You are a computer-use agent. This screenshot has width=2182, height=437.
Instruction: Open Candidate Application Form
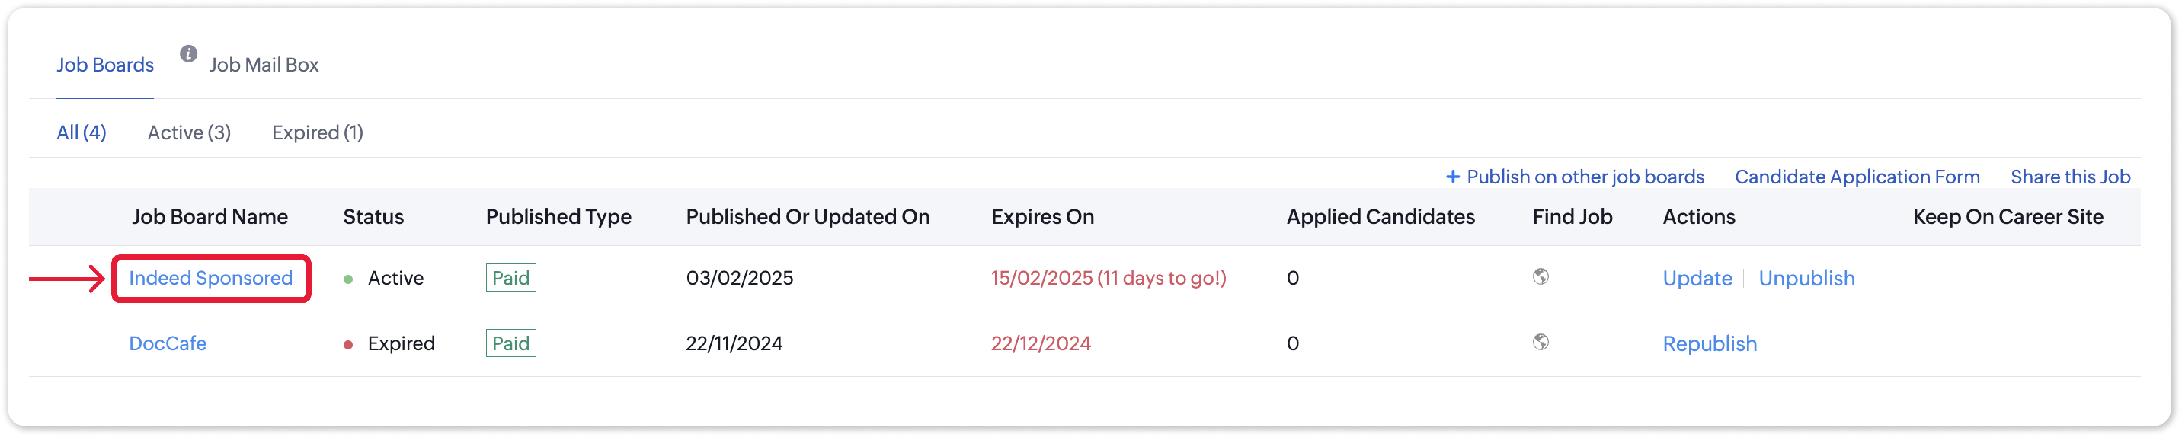point(1857,177)
